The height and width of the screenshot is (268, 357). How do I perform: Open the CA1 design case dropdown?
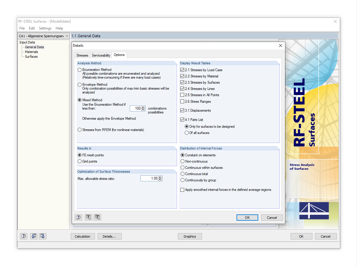click(67, 36)
